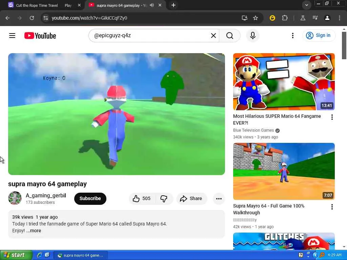Click the page vertical scrollbar thumb

[344, 45]
